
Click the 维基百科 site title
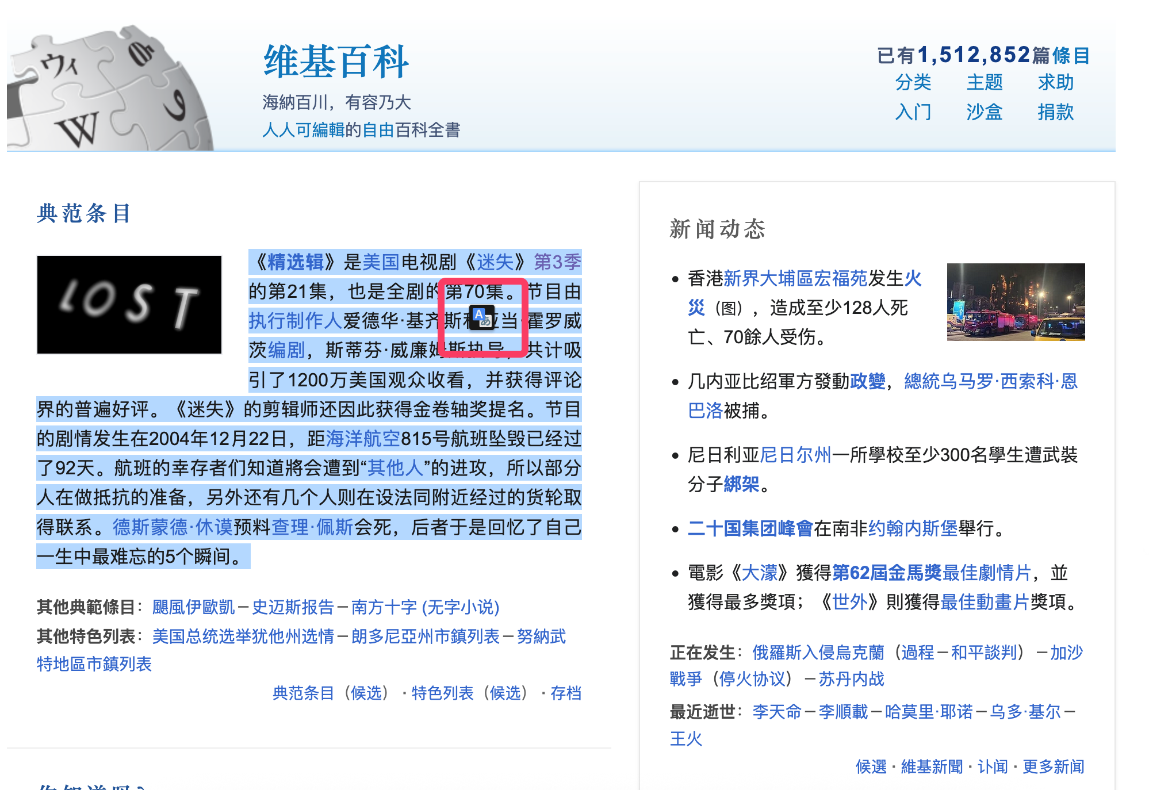point(336,62)
